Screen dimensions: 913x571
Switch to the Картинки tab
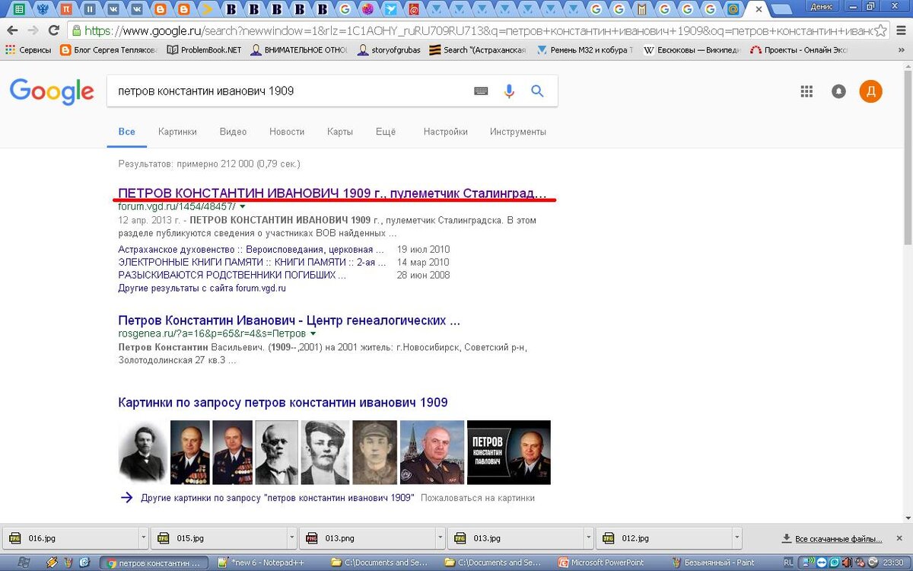(x=177, y=132)
